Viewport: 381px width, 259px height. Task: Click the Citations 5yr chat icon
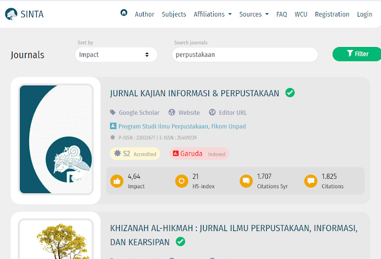click(x=246, y=181)
